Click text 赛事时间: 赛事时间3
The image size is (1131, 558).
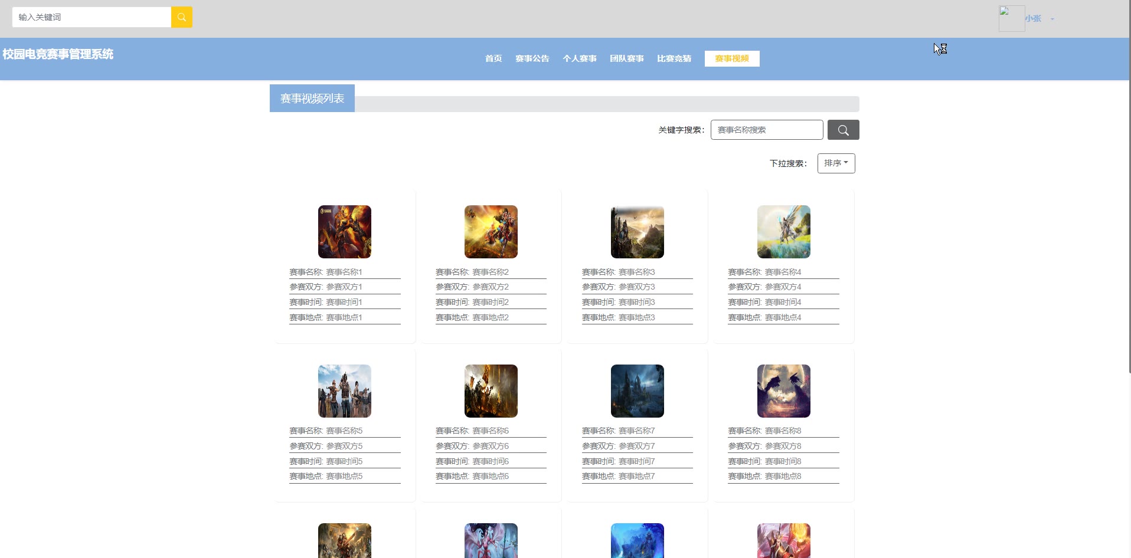619,302
